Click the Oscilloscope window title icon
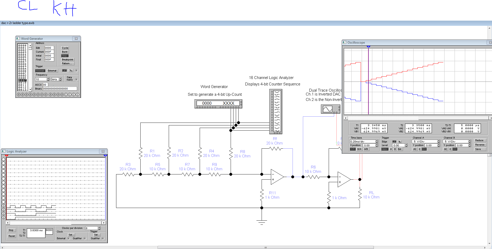Screen dimensions: 492x249 [344, 42]
